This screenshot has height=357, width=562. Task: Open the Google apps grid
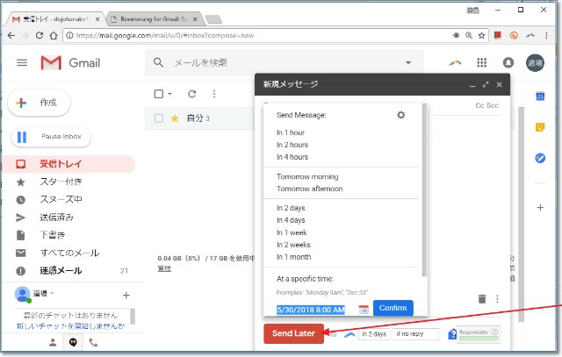481,63
